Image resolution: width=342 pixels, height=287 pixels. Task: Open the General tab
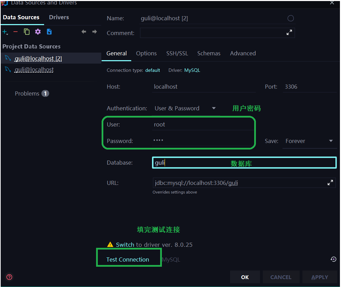tap(116, 53)
